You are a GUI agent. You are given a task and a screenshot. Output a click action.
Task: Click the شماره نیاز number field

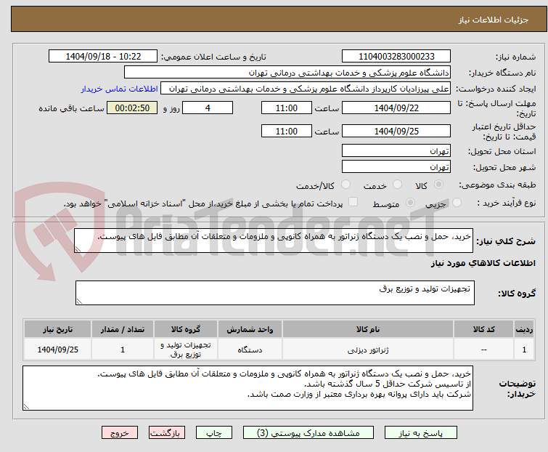point(396,57)
